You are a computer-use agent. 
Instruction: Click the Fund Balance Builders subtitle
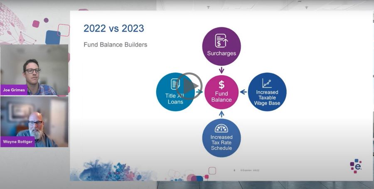point(115,44)
